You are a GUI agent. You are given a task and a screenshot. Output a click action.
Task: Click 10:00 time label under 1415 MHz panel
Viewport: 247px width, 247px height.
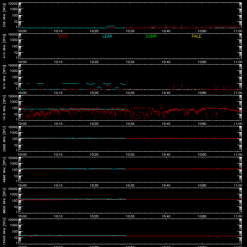(22, 124)
